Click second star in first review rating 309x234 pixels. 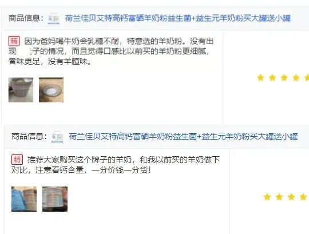pyautogui.click(x=272, y=78)
